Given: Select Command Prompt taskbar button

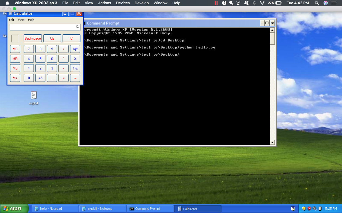Looking at the screenshot, I should pos(150,209).
